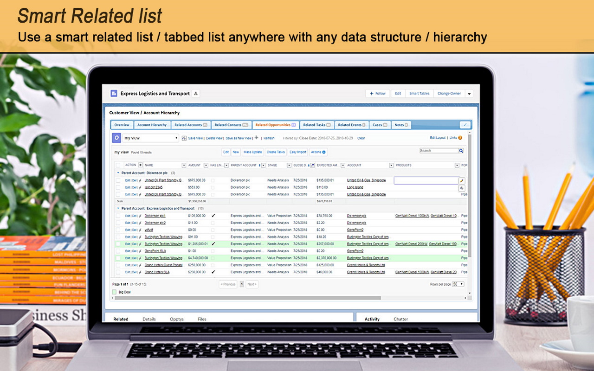Click the pencil edit icon beside the Products cell
The image size is (594, 371).
(462, 180)
